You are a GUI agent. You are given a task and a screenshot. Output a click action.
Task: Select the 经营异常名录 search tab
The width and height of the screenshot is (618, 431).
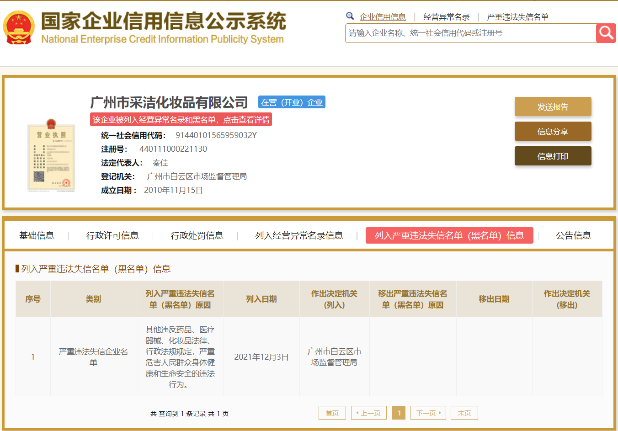point(447,17)
